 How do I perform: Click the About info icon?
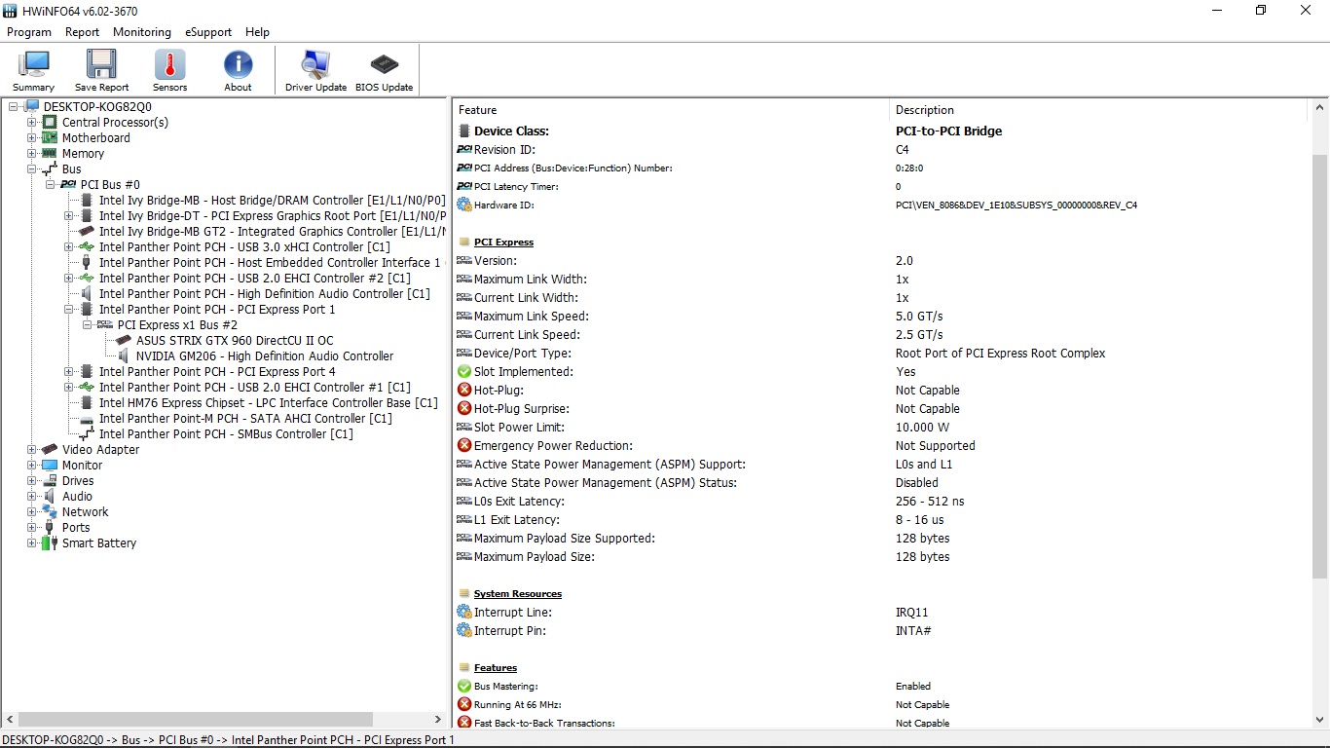pos(238,64)
